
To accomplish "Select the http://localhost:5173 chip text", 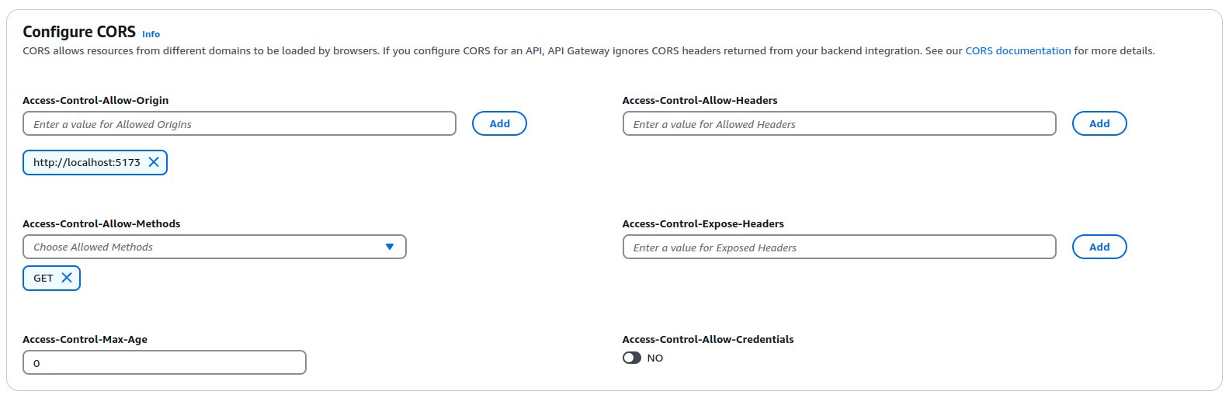I will (87, 162).
